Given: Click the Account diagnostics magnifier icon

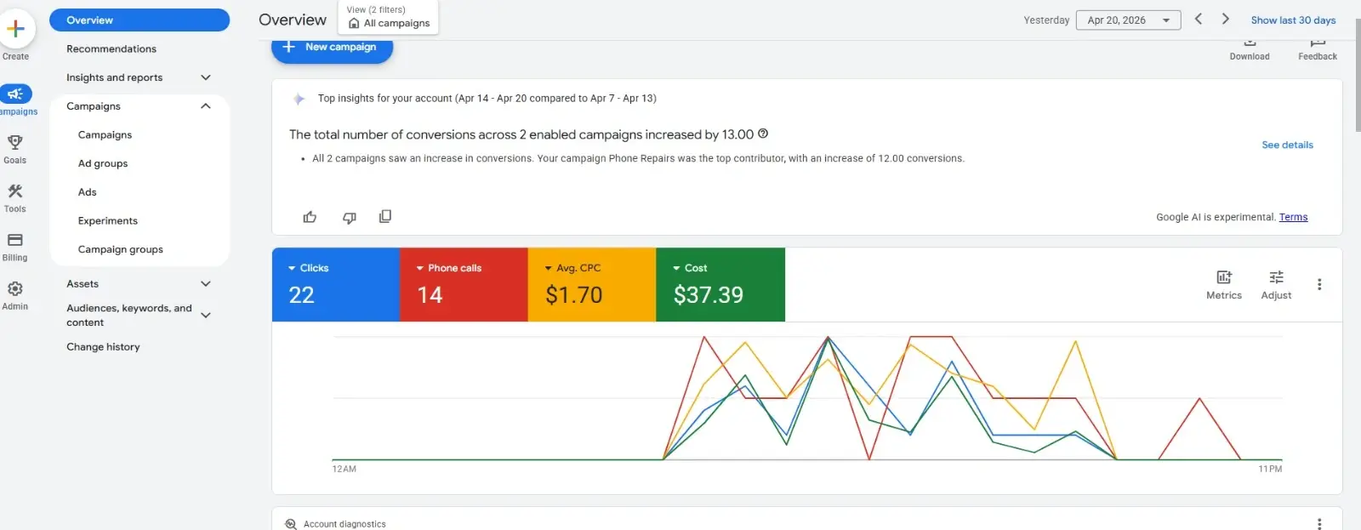Looking at the screenshot, I should click(x=291, y=524).
